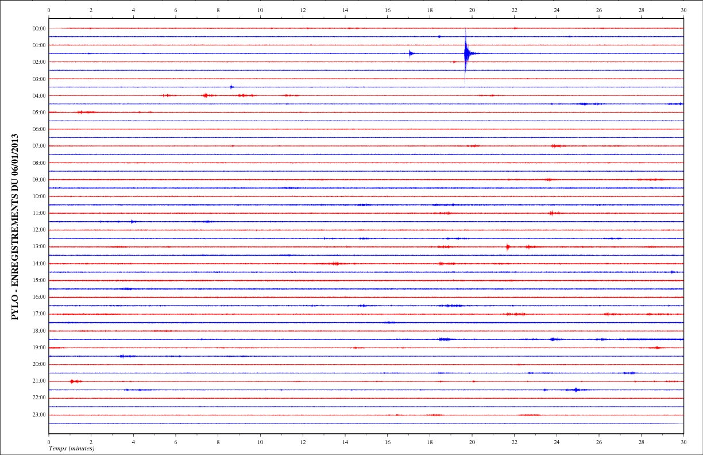Select the 11:00 trace label
The height and width of the screenshot is (455, 703).
[x=40, y=213]
